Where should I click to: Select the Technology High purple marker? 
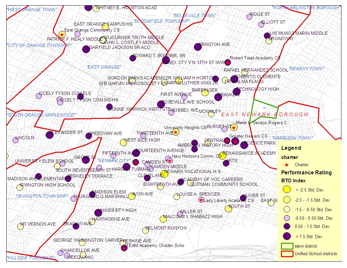pyautogui.click(x=237, y=91)
